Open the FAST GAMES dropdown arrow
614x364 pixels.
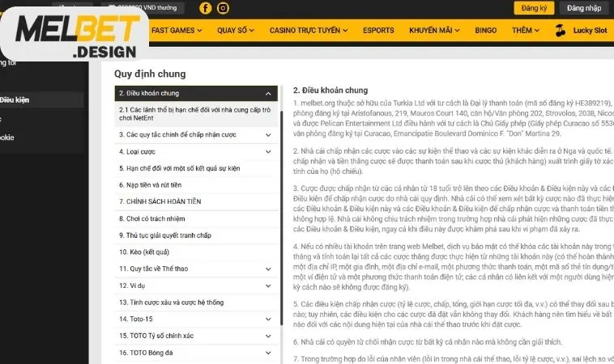200,31
